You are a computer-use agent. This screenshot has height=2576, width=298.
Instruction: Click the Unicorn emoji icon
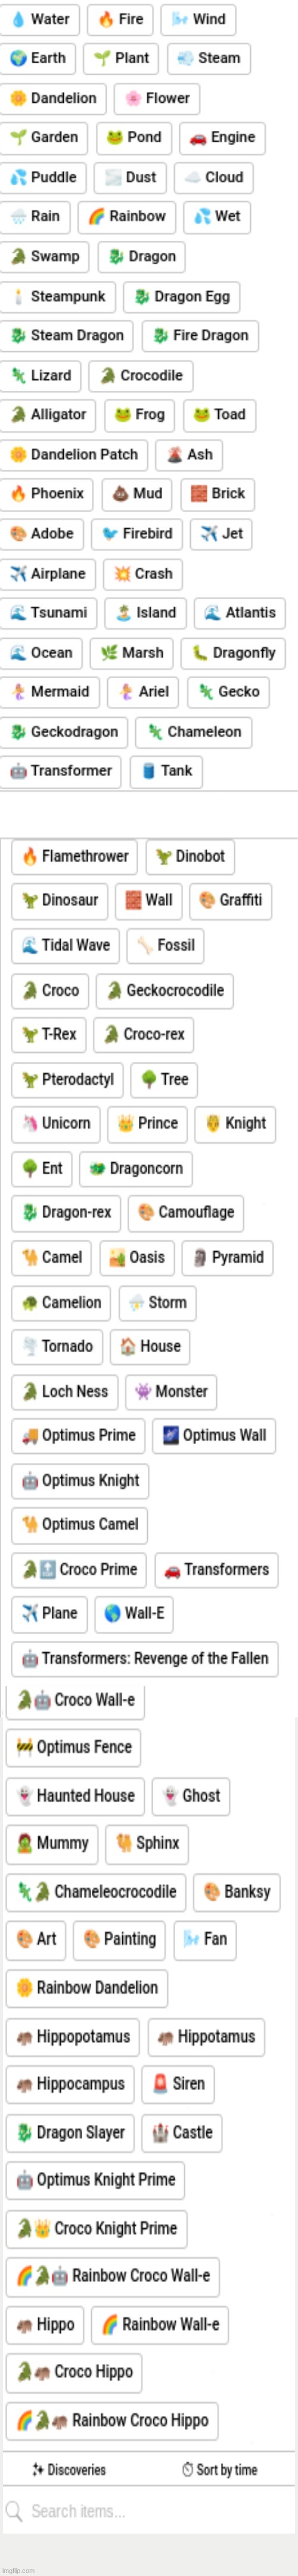point(30,1123)
